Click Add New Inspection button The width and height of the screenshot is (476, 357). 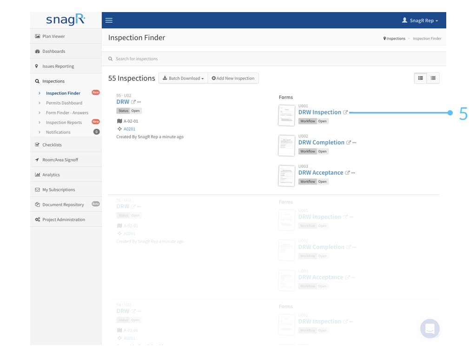pyautogui.click(x=233, y=78)
